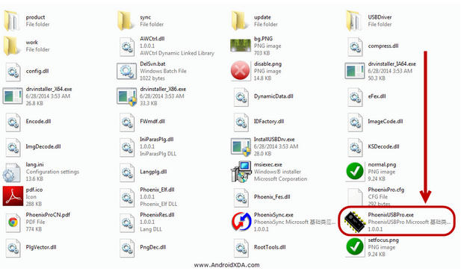Select the red disable.png icon
This screenshot has width=464, height=274.
tap(241, 71)
